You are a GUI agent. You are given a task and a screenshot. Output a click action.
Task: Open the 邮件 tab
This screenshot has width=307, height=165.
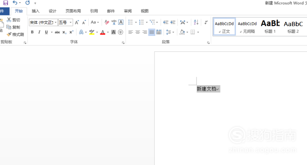(111, 11)
